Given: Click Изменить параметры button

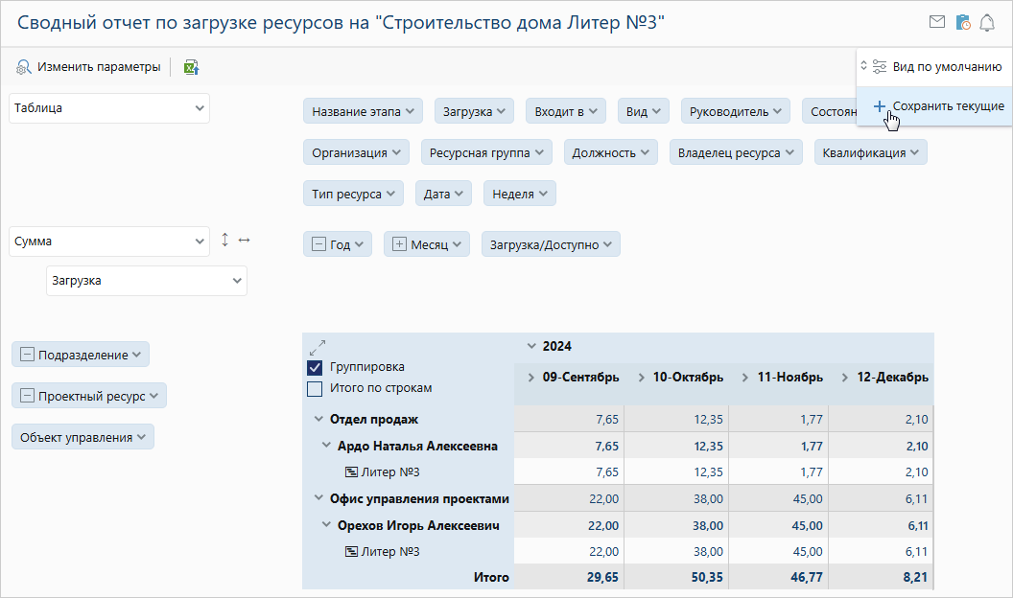Looking at the screenshot, I should coord(88,67).
